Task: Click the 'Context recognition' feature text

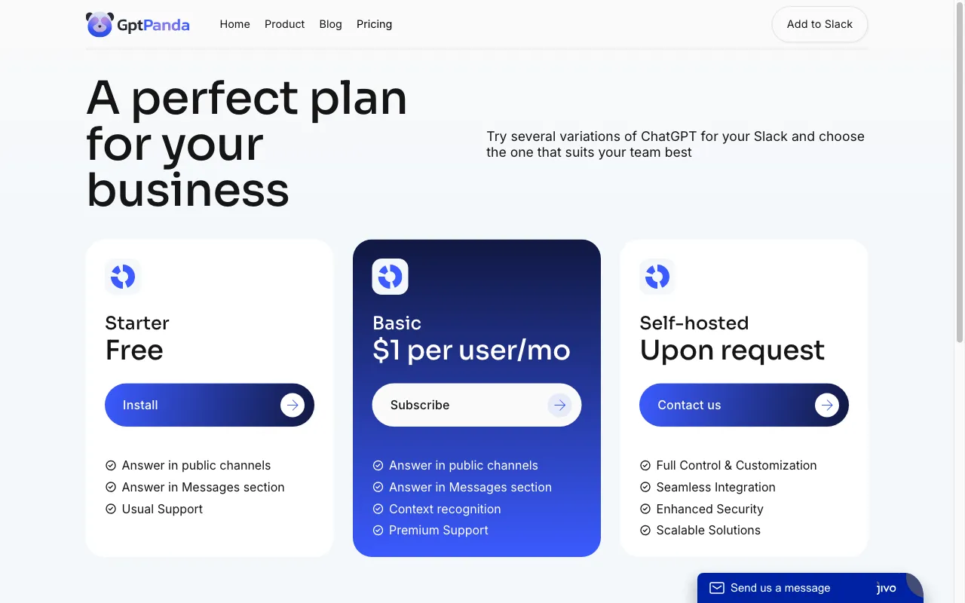Action: point(445,509)
